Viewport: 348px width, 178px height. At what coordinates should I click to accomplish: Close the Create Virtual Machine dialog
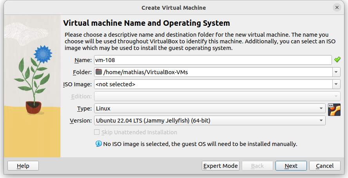pyautogui.click(x=337, y=8)
